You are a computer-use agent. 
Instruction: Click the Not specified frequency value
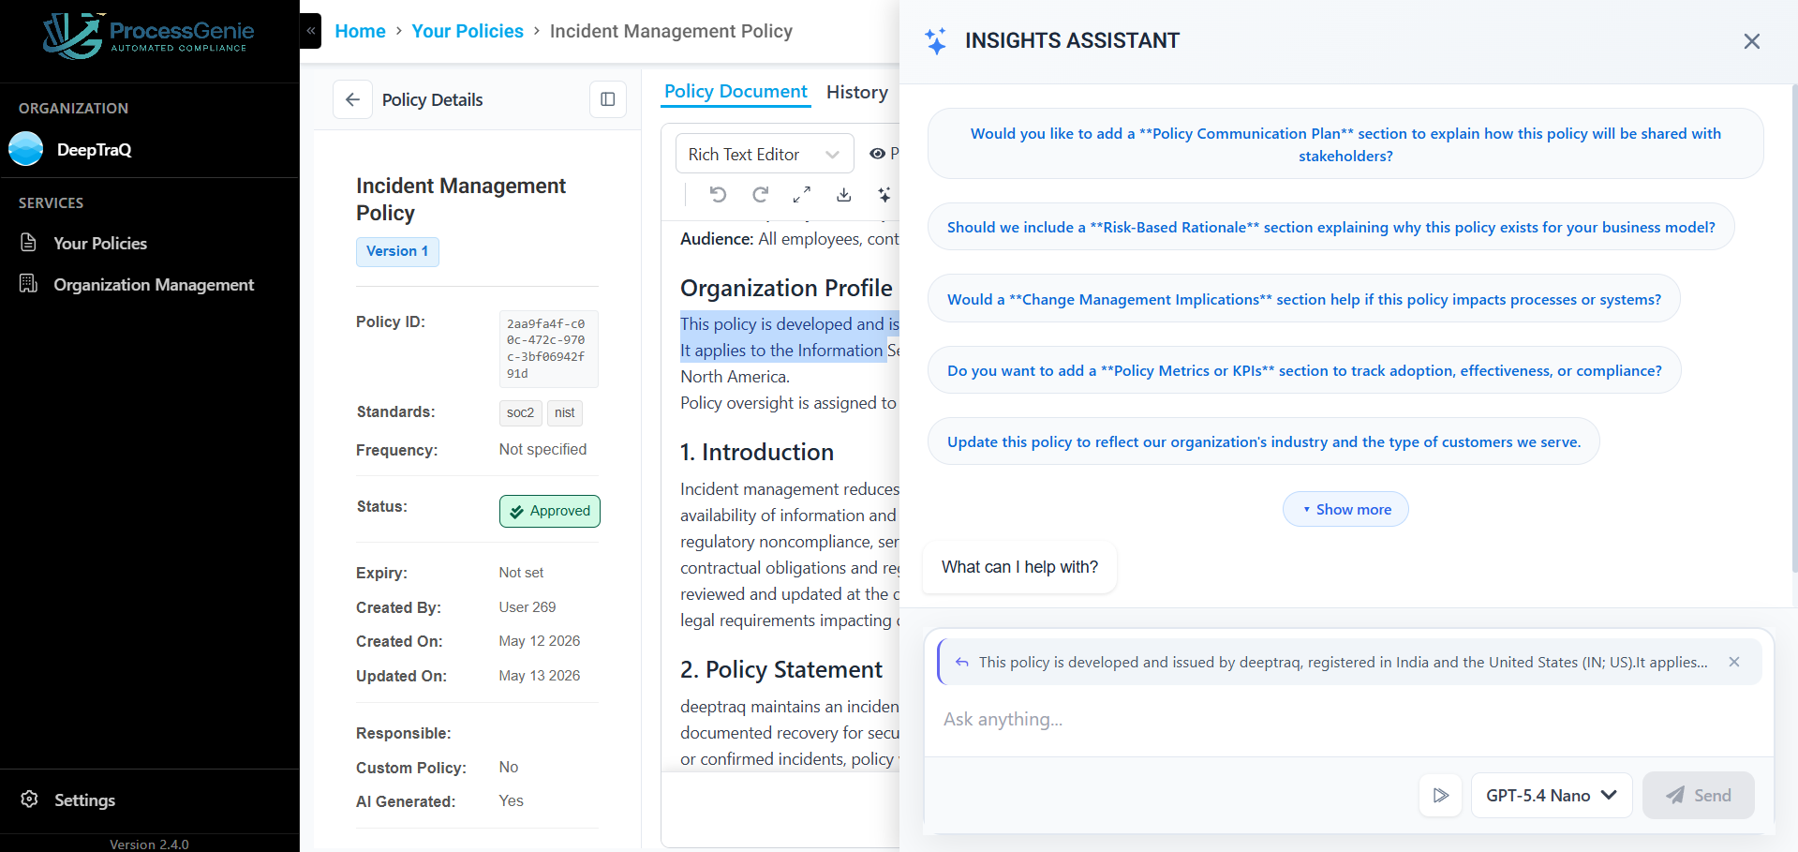coord(542,450)
